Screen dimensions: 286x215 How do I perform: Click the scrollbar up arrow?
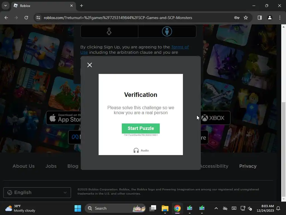click(x=283, y=27)
